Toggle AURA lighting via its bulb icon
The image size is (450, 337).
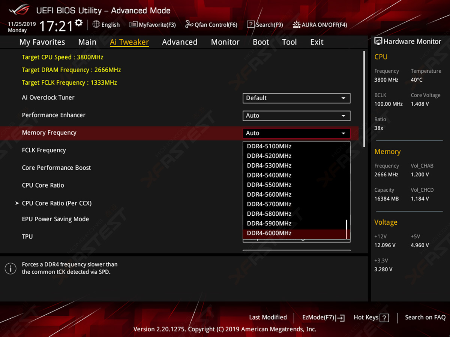[296, 25]
